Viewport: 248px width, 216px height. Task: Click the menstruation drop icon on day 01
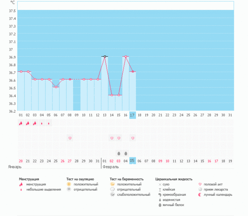point(21,123)
